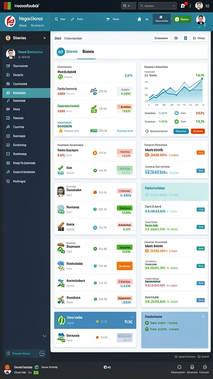Click the red circular logo in the teal header
Viewport: 213px width, 379px height.
(10, 21)
